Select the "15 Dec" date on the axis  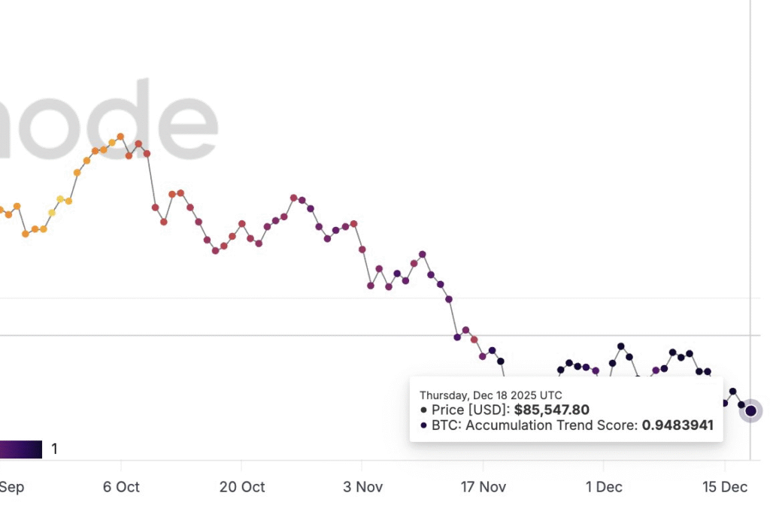(725, 487)
